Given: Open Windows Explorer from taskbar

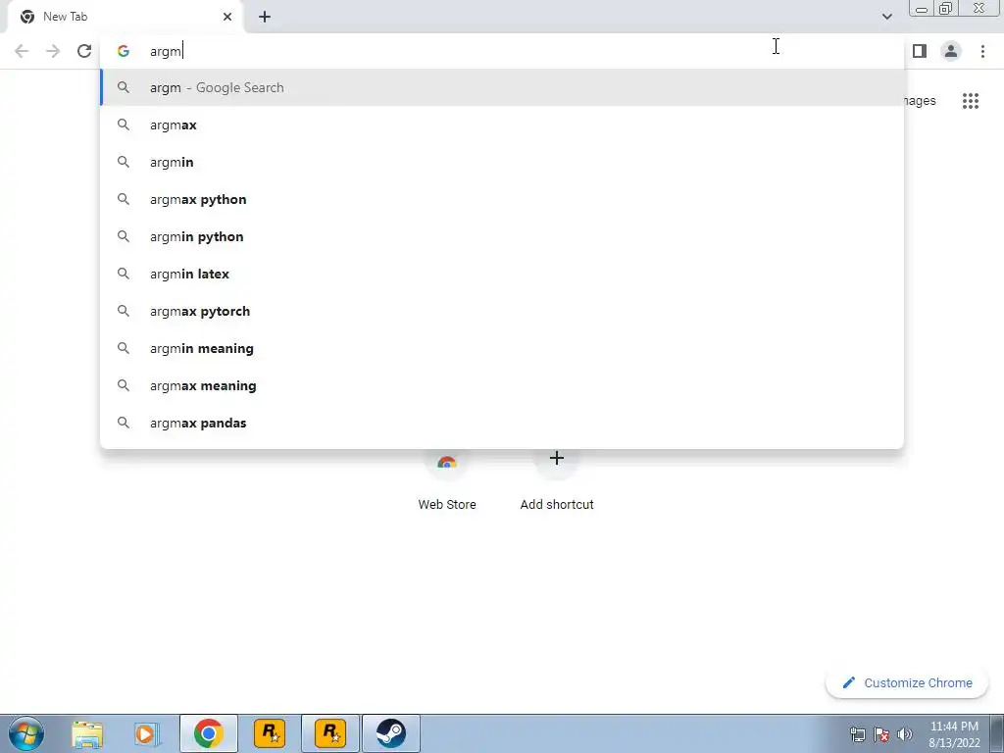Looking at the screenshot, I should coord(87,733).
